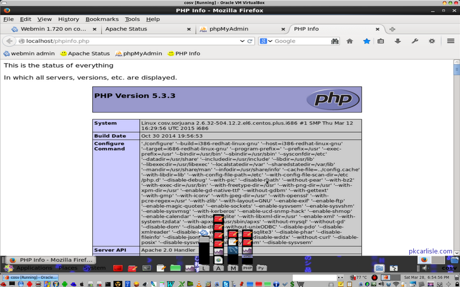Open the Webmin icon above L drawer
The image size is (460, 287).
204,233
